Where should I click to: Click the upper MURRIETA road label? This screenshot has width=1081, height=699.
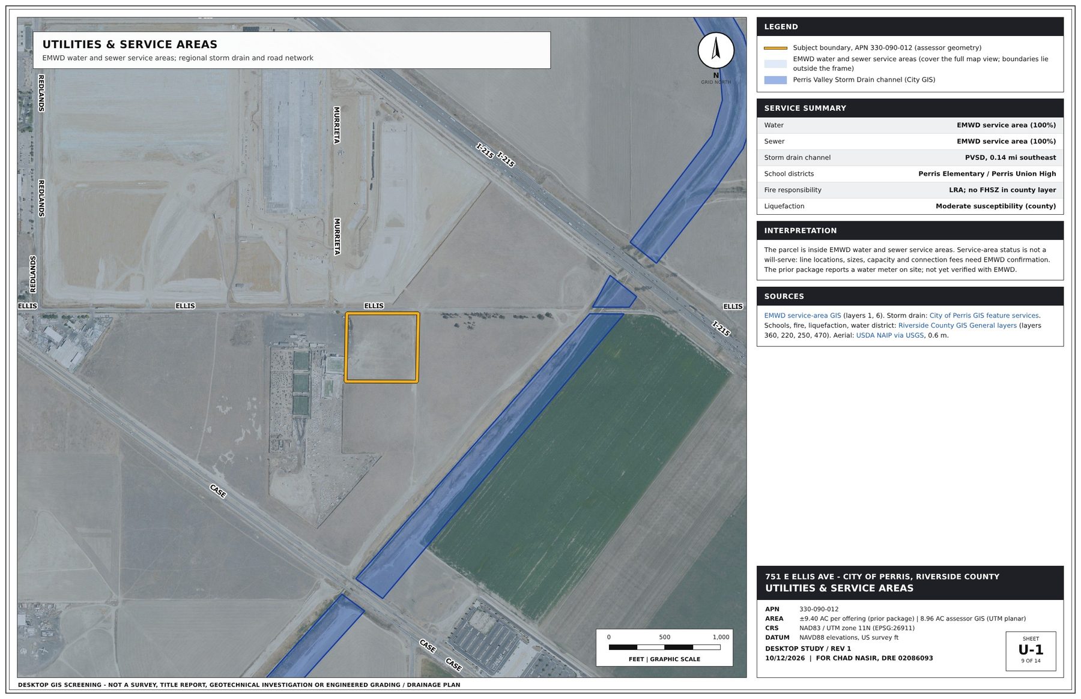tap(337, 125)
